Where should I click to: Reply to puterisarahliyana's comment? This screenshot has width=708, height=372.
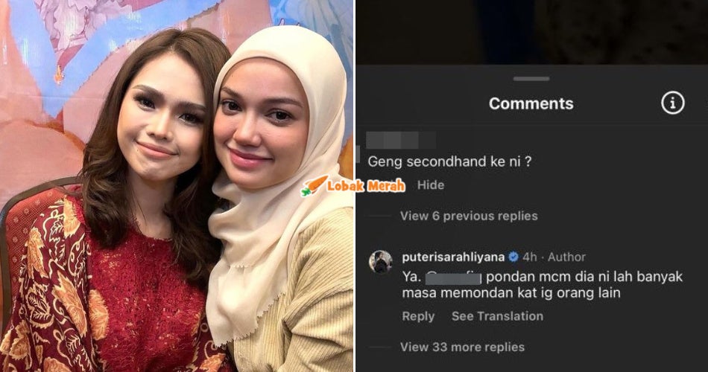coord(418,316)
